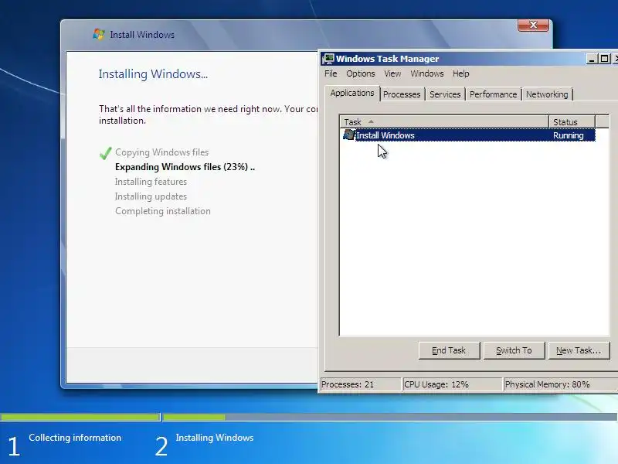Click the Installing Windows... heading
This screenshot has height=464, width=618.
tap(153, 73)
